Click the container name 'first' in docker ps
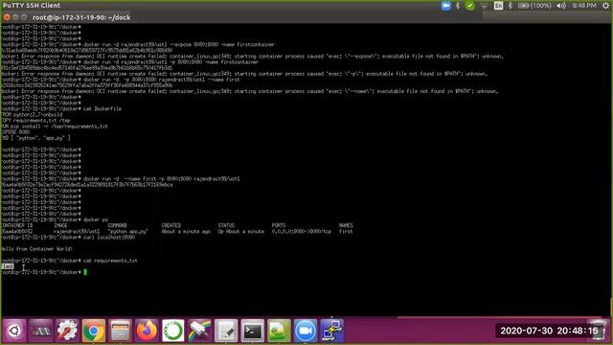Viewport: 613px width, 345px height. [346, 232]
